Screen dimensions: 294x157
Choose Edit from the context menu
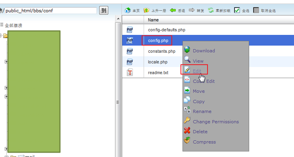(197, 71)
